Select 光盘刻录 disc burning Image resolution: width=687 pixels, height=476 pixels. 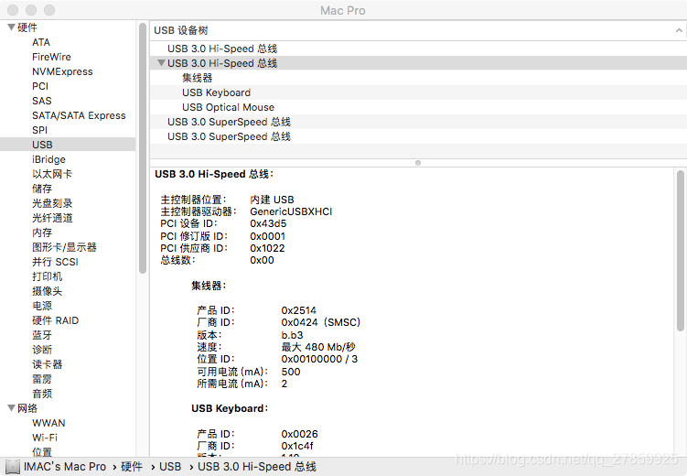click(52, 203)
